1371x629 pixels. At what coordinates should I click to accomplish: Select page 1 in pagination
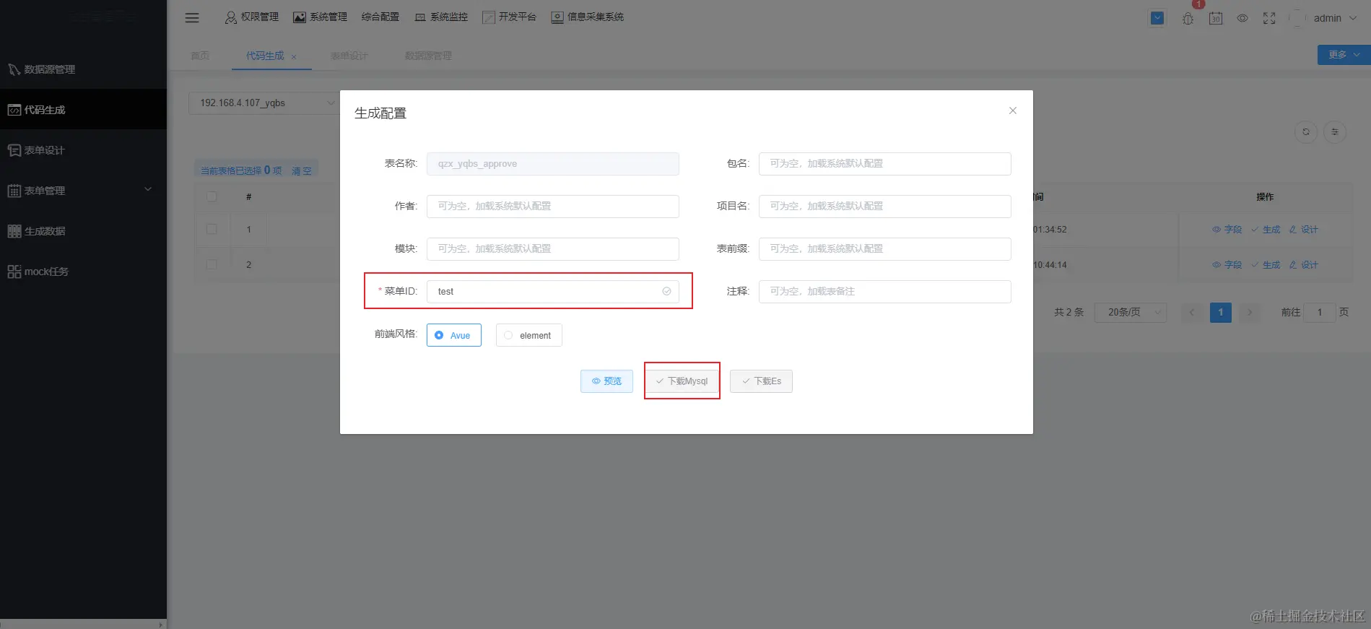click(x=1221, y=312)
